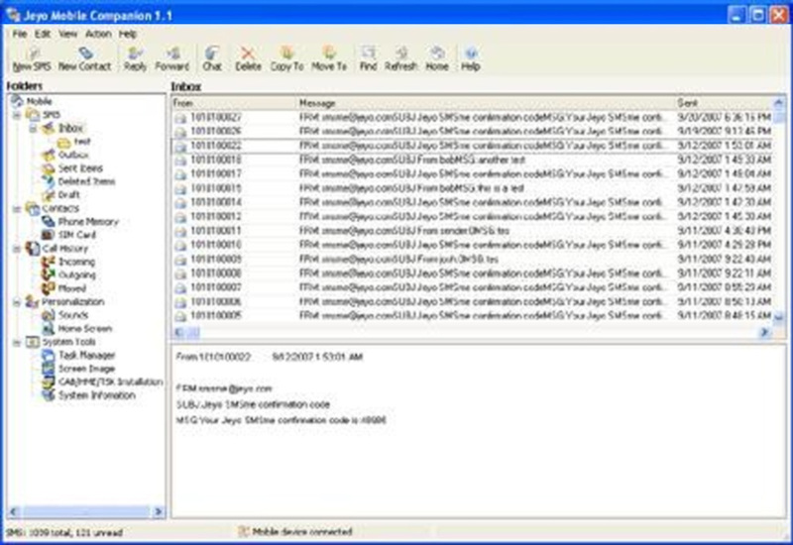Collapse the System Tools tree node
This screenshot has width=793, height=545.
(x=17, y=342)
